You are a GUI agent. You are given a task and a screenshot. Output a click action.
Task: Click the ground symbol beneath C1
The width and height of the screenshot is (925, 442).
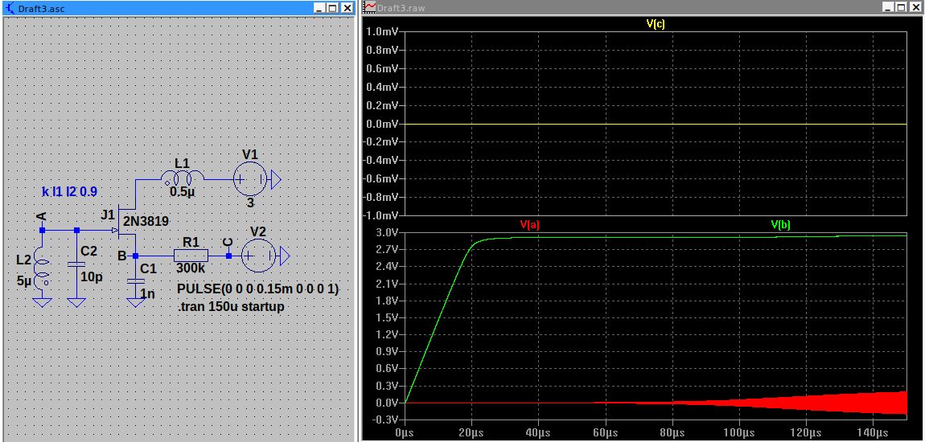[x=135, y=302]
